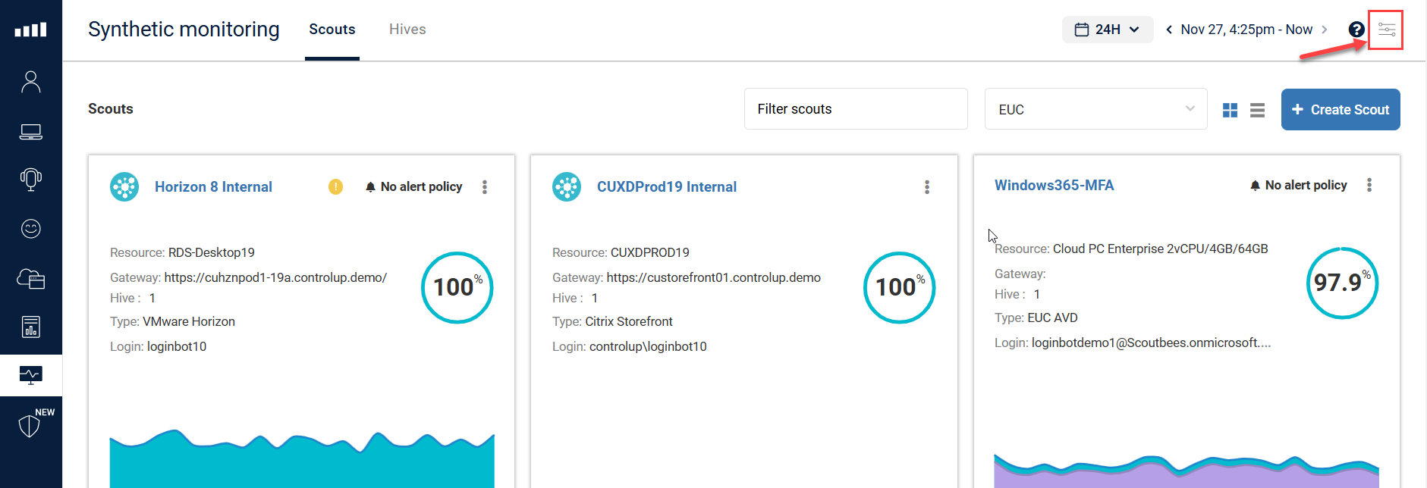Click the 100% availability gauge on CUXDProd19 Internal
The image size is (1427, 488).
(x=900, y=288)
